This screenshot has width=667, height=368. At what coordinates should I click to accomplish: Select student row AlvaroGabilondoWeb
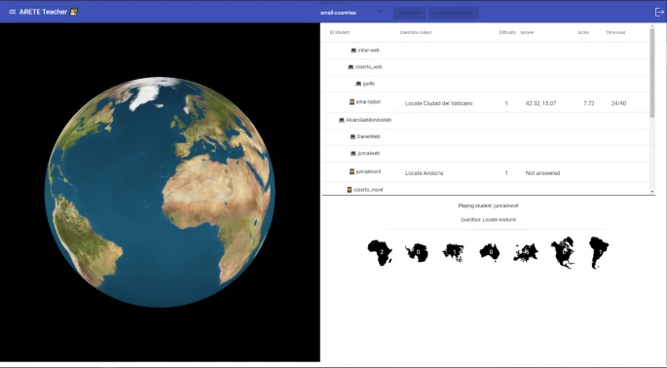(x=486, y=121)
